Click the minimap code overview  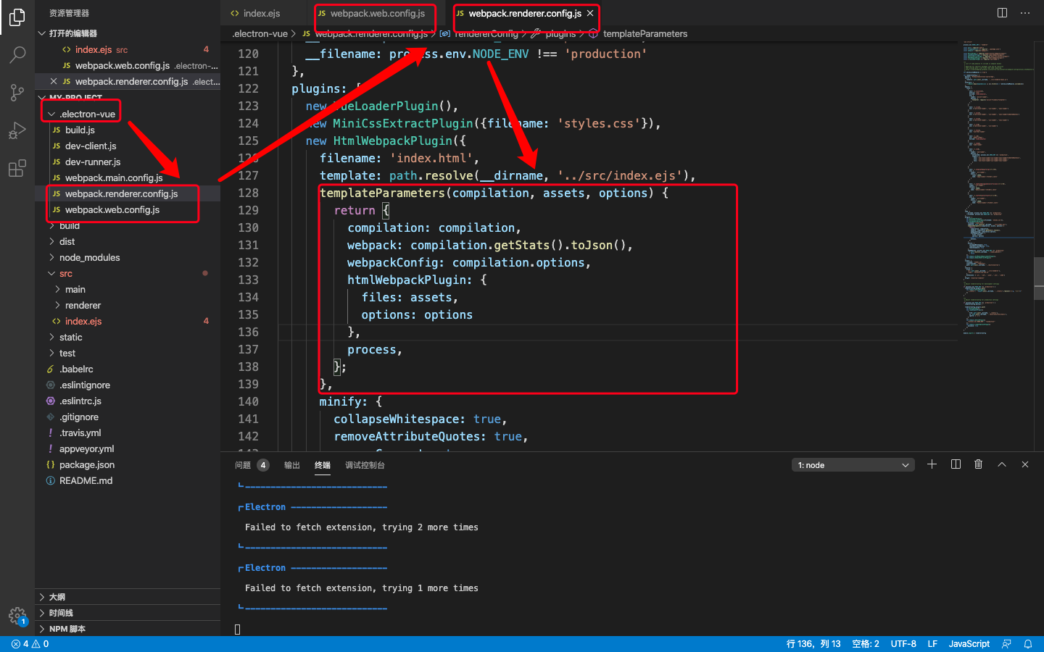(x=998, y=188)
